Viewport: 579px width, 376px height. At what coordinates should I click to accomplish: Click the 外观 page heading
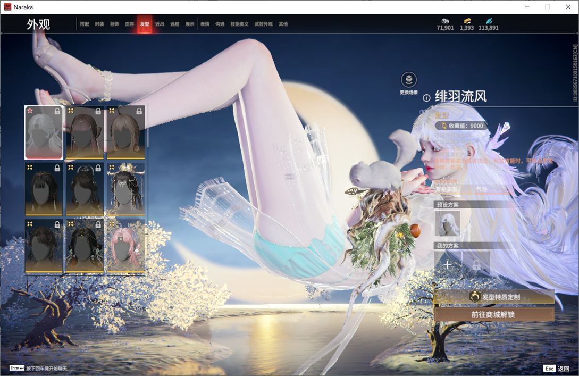point(38,24)
